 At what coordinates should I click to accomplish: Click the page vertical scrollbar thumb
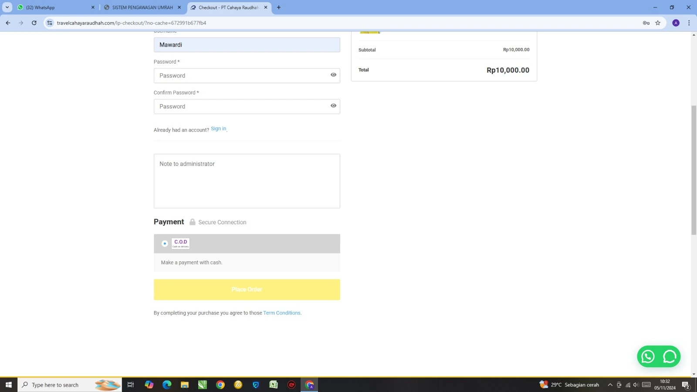click(694, 170)
